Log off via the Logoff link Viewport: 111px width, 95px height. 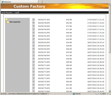coord(17,13)
